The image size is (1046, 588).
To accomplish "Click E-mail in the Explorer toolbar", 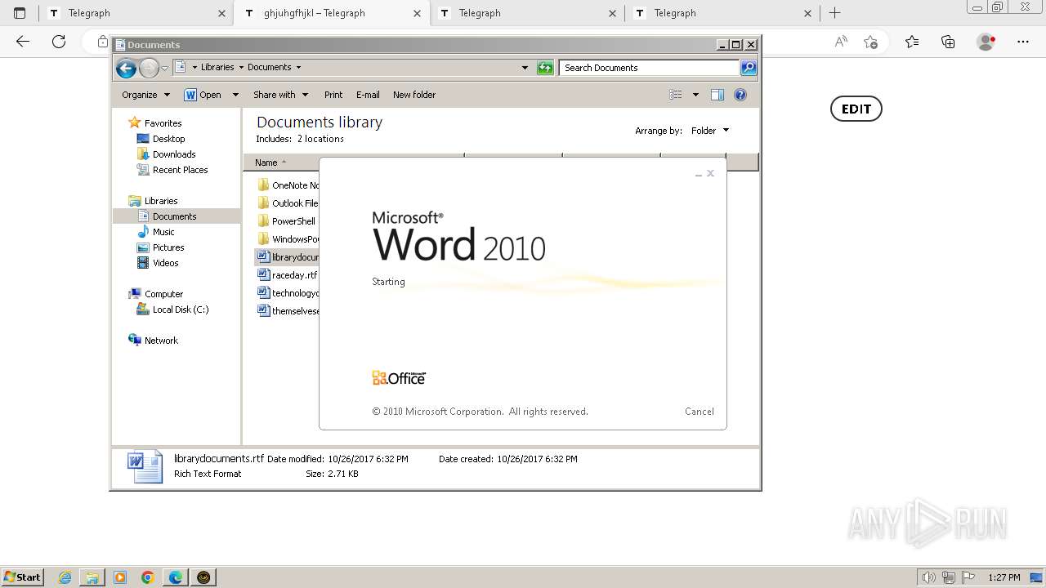I will click(x=368, y=95).
